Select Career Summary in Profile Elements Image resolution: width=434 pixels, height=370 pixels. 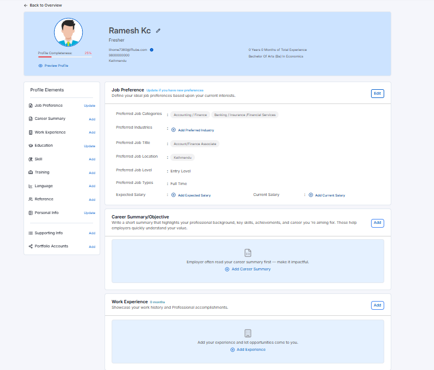click(50, 119)
